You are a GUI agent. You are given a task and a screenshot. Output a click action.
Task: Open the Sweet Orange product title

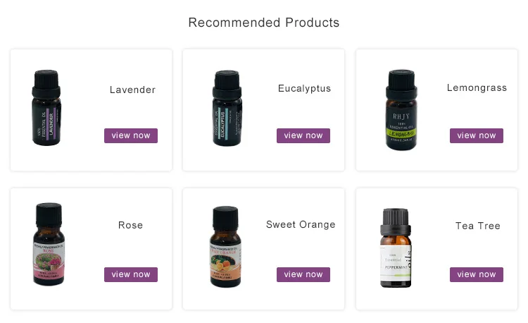tap(301, 224)
